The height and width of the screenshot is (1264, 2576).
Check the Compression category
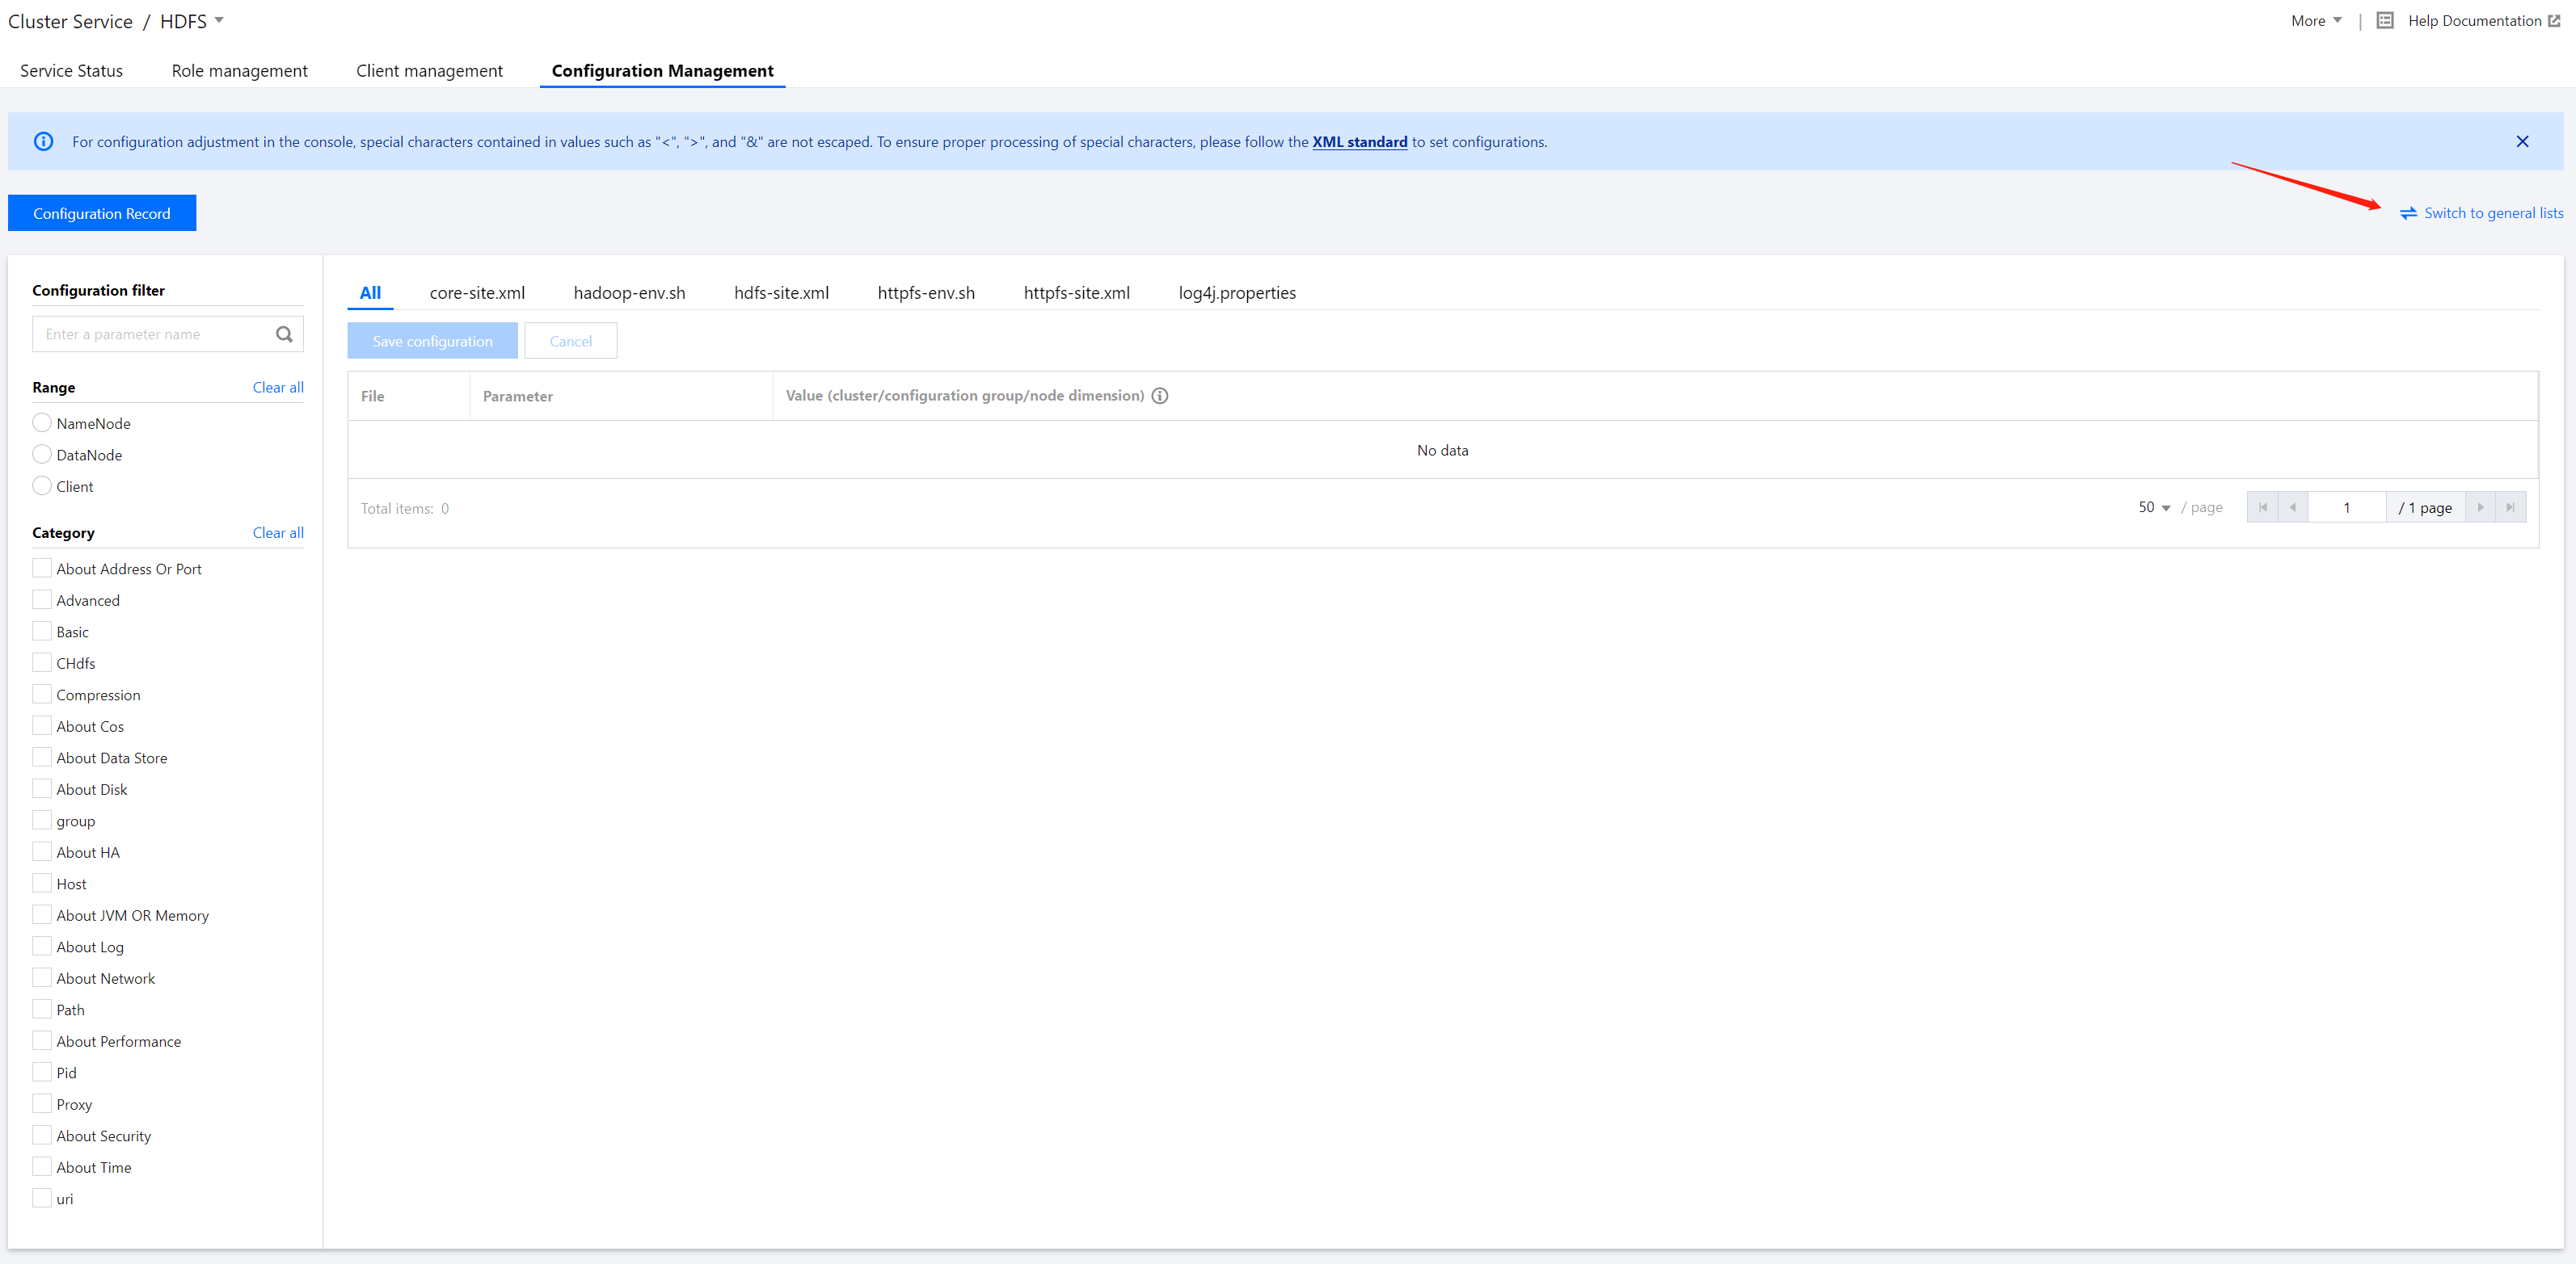(x=42, y=695)
